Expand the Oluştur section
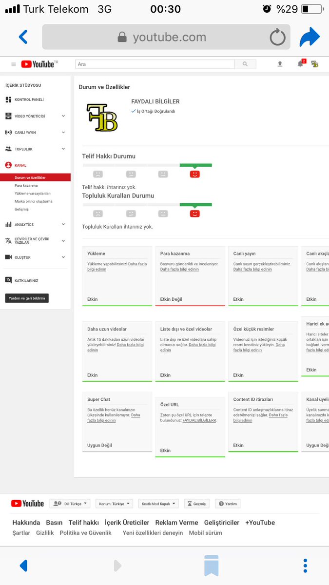329x585 pixels. coord(63,257)
